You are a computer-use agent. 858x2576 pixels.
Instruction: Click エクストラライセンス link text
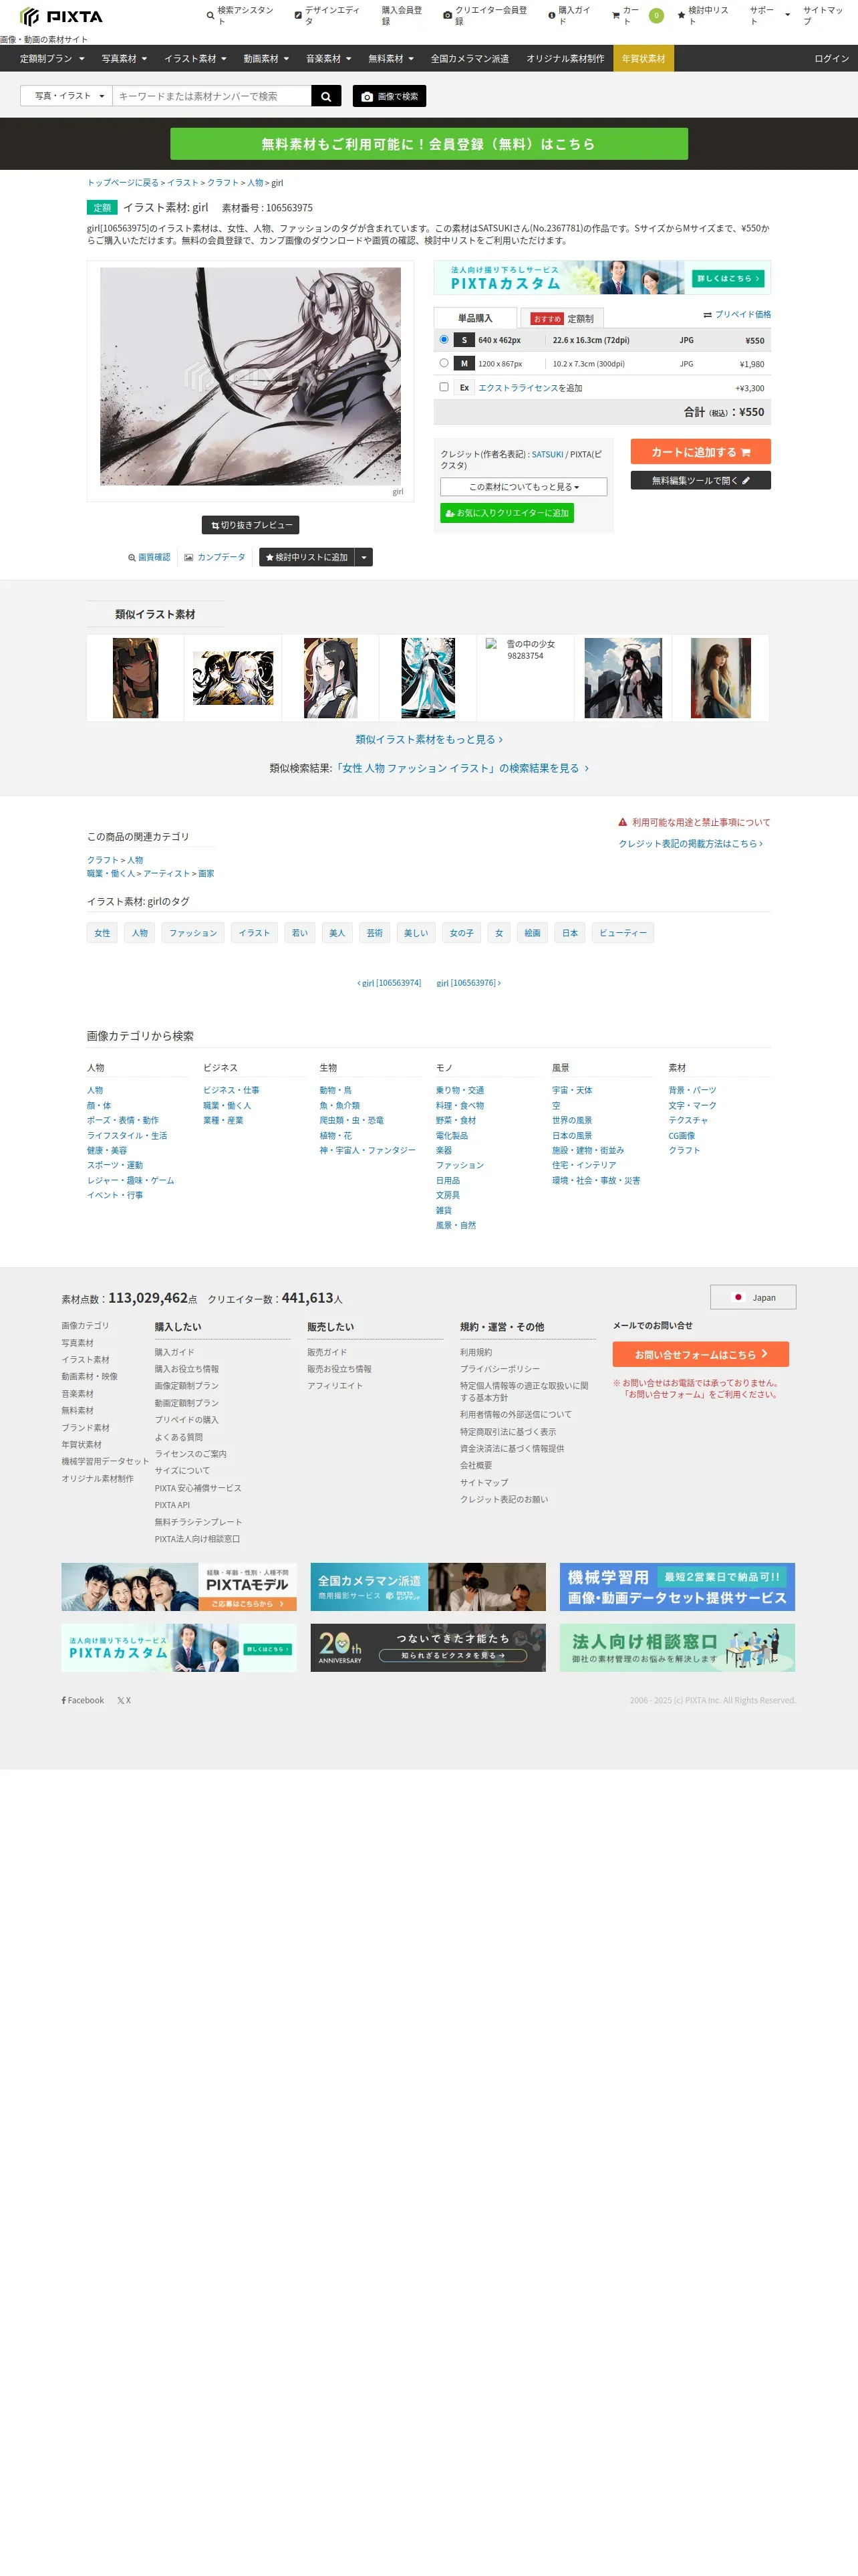pyautogui.click(x=519, y=388)
